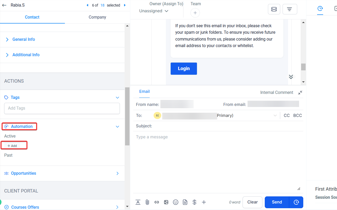Select the Email composer tab
337x210 pixels.
[x=144, y=92]
